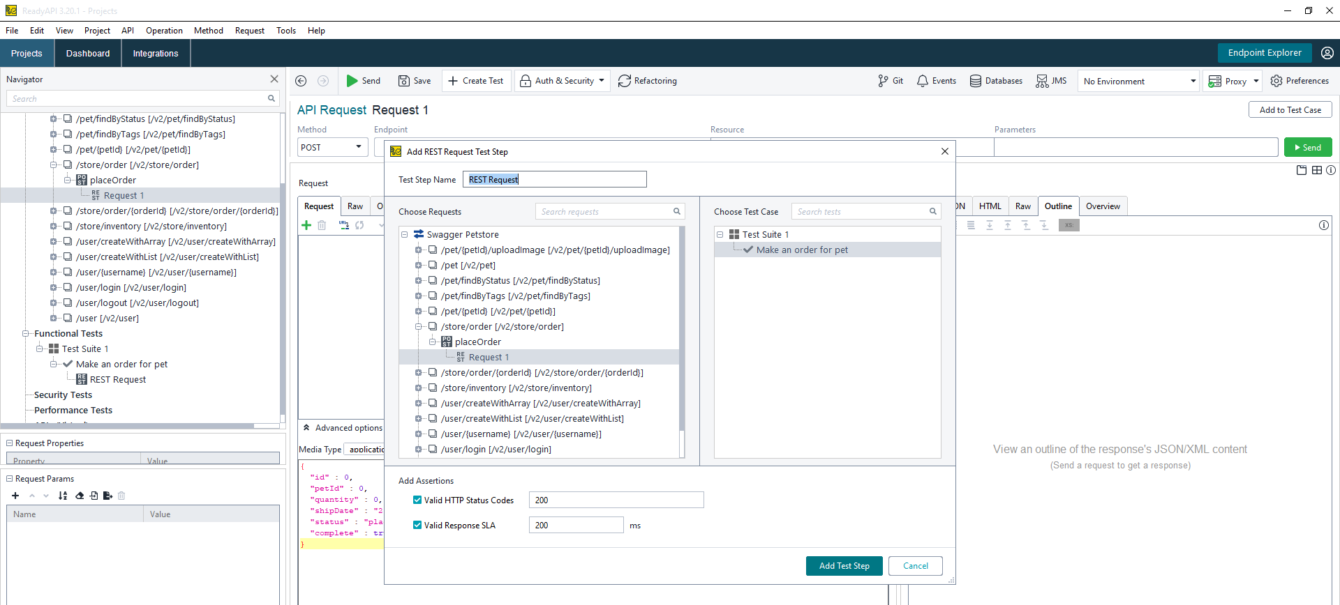Viewport: 1340px width, 605px height.
Task: Collapse Swagger Petstore in dialog tree
Action: (404, 235)
